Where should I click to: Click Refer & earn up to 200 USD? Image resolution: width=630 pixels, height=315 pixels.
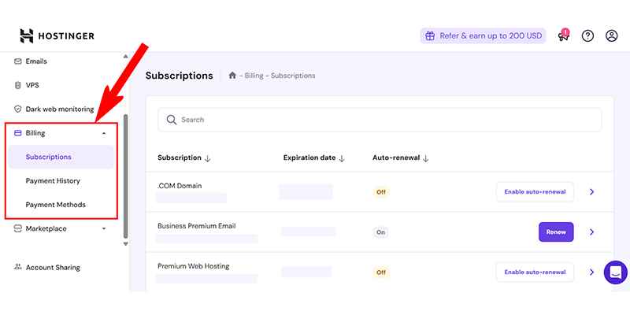click(x=483, y=35)
